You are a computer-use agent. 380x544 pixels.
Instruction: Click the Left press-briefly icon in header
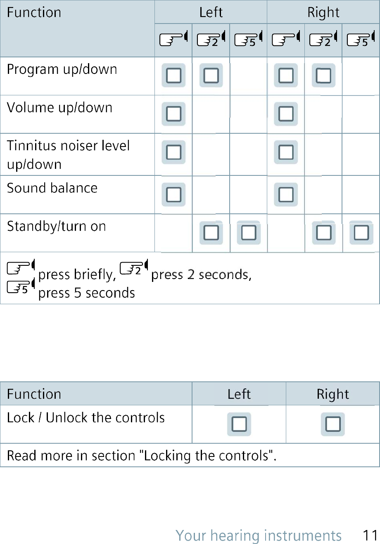(173, 40)
